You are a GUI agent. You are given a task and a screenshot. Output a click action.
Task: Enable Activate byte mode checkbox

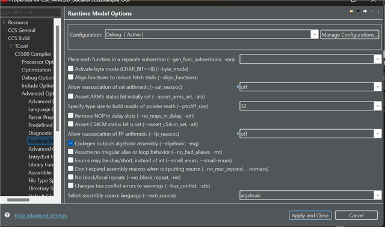coord(70,68)
